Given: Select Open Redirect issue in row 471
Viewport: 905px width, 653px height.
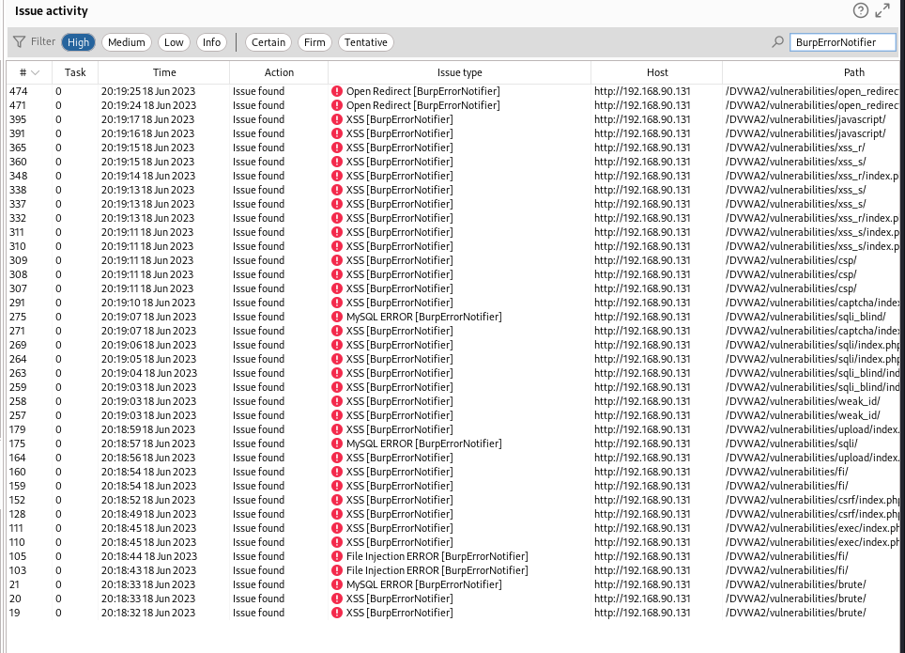Looking at the screenshot, I should pos(423,105).
